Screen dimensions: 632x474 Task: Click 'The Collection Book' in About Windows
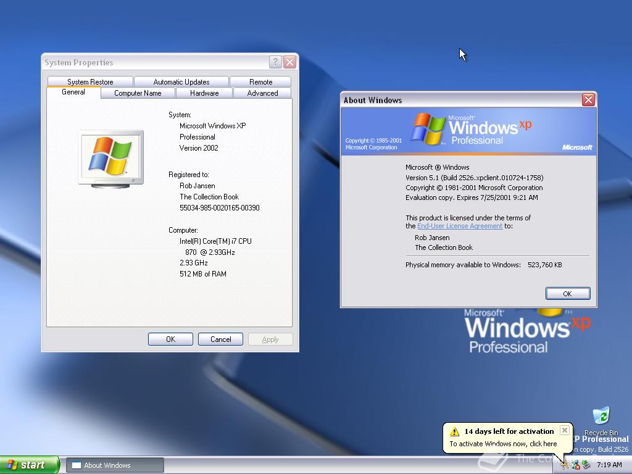click(x=444, y=247)
